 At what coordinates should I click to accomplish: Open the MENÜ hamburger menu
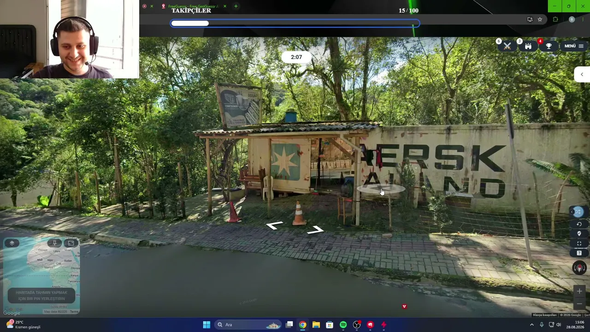[x=574, y=46]
